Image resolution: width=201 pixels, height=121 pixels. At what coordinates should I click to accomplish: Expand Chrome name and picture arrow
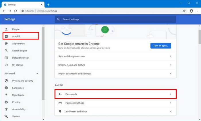point(171,65)
